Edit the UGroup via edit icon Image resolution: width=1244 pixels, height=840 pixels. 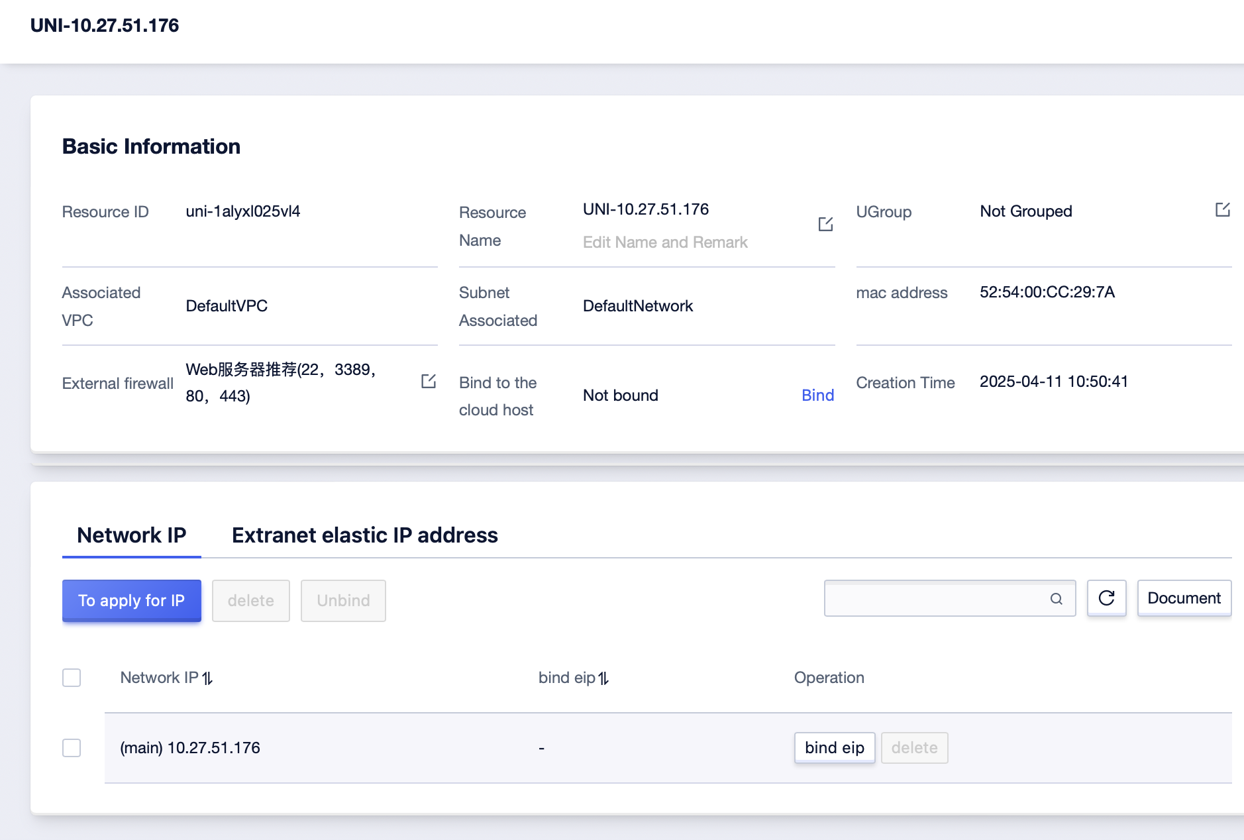pyautogui.click(x=1223, y=210)
